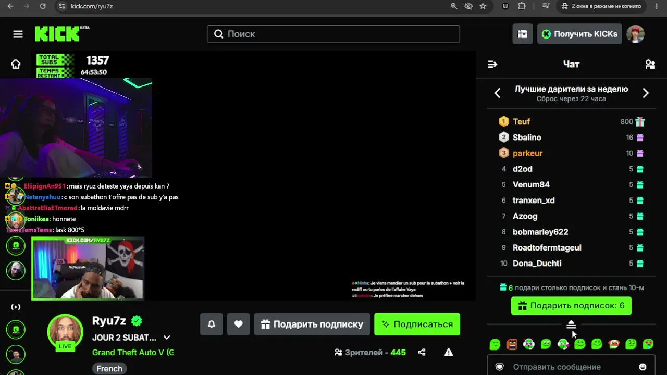Share the stream via share icon
This screenshot has width=667, height=375.
coord(422,353)
